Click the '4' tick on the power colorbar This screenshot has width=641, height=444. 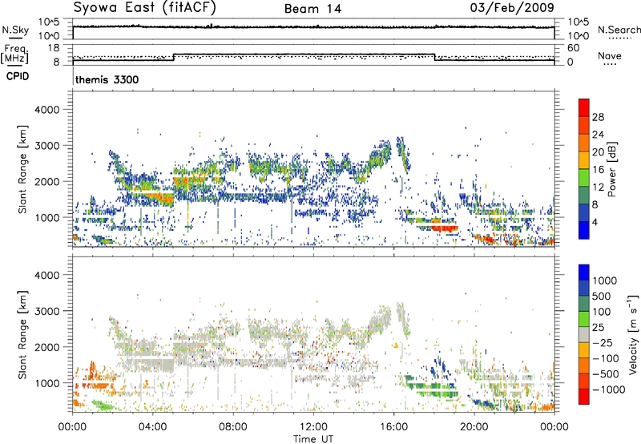pyautogui.click(x=595, y=222)
